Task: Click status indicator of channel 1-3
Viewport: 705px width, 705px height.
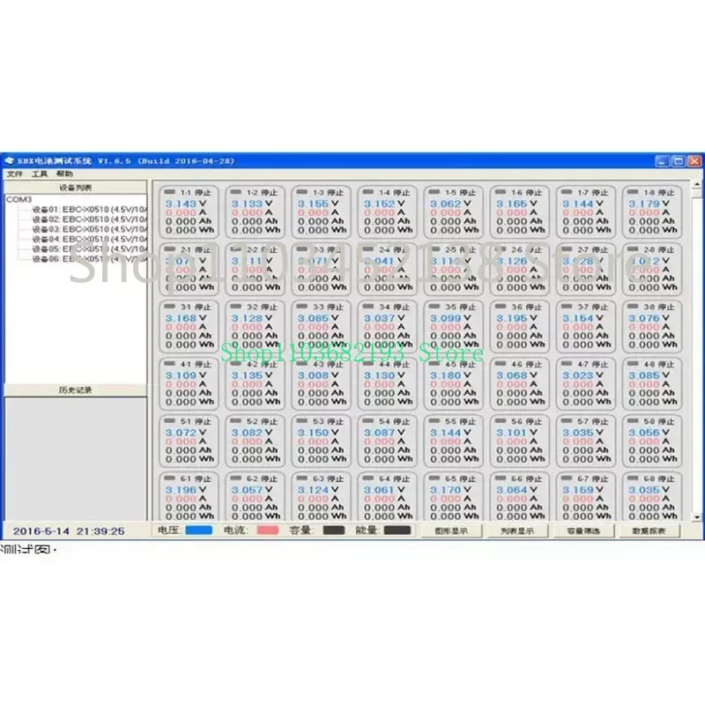Action: (x=301, y=192)
